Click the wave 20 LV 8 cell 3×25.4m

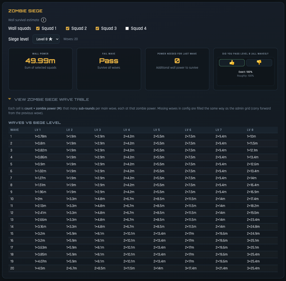pyautogui.click(x=253, y=268)
